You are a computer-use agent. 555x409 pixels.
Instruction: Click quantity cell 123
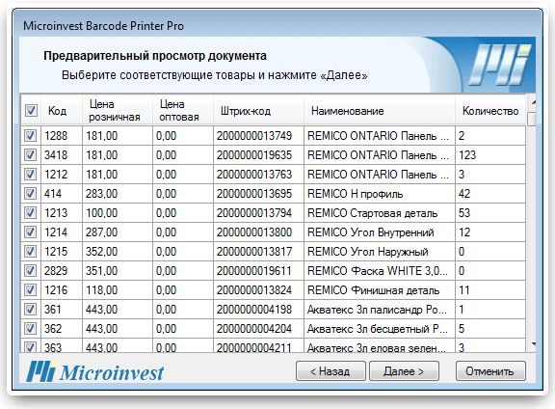pos(490,155)
